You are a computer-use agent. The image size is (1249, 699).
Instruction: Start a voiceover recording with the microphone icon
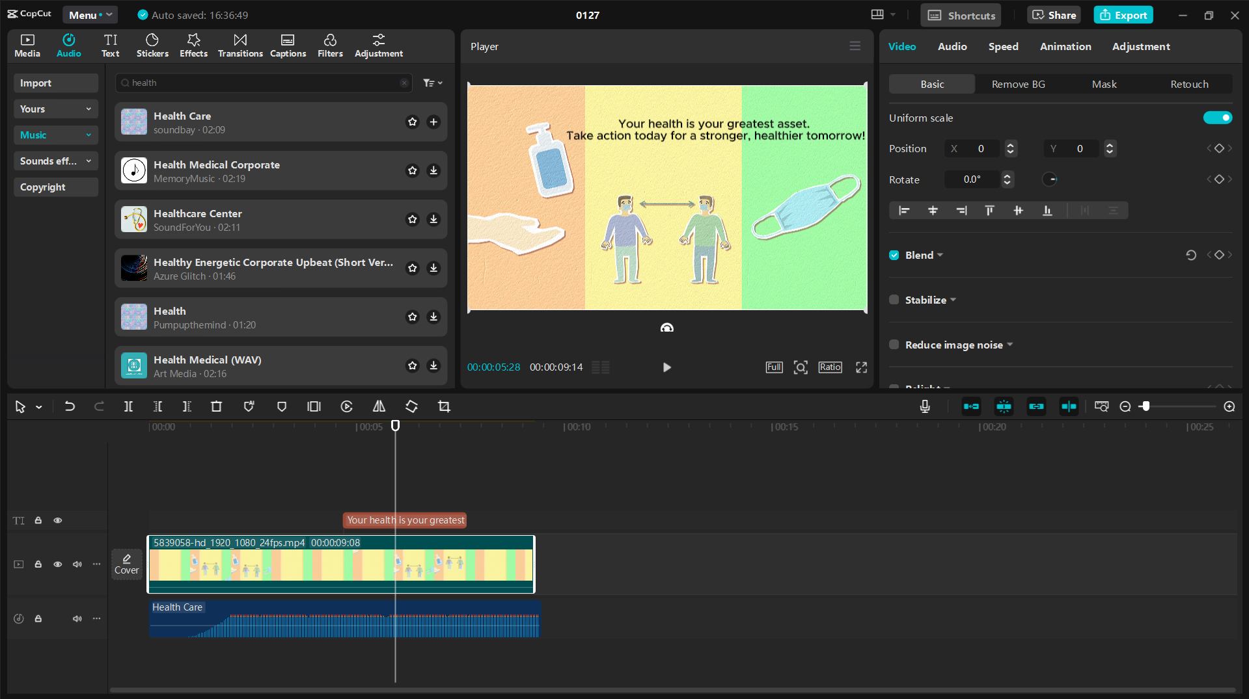tap(924, 406)
